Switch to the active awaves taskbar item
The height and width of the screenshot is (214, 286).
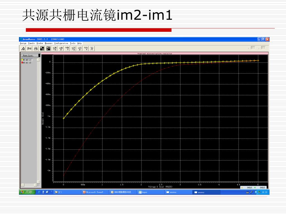[x=206, y=192]
